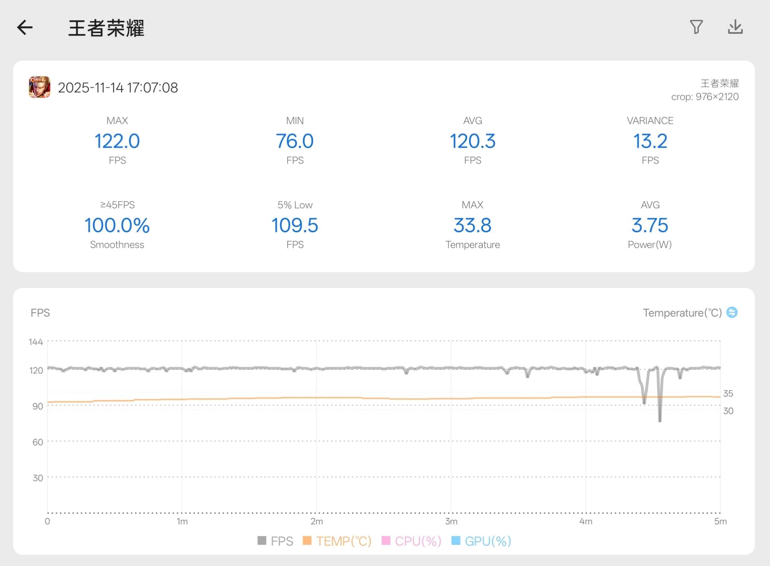Click the deepest FPS dip on chart
The width and height of the screenshot is (770, 566).
point(660,419)
